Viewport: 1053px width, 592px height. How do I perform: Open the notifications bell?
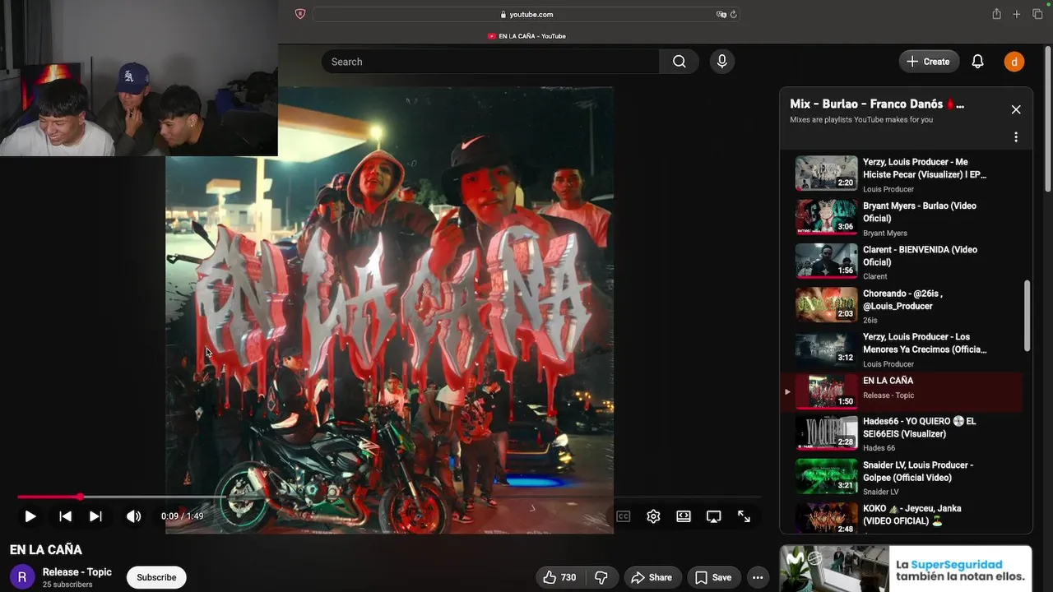tap(977, 62)
